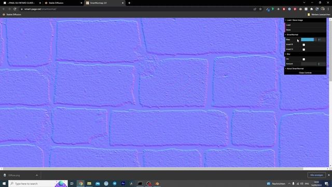Show hidden system tray icons
The width and height of the screenshot is (332, 187).
tap(289, 183)
